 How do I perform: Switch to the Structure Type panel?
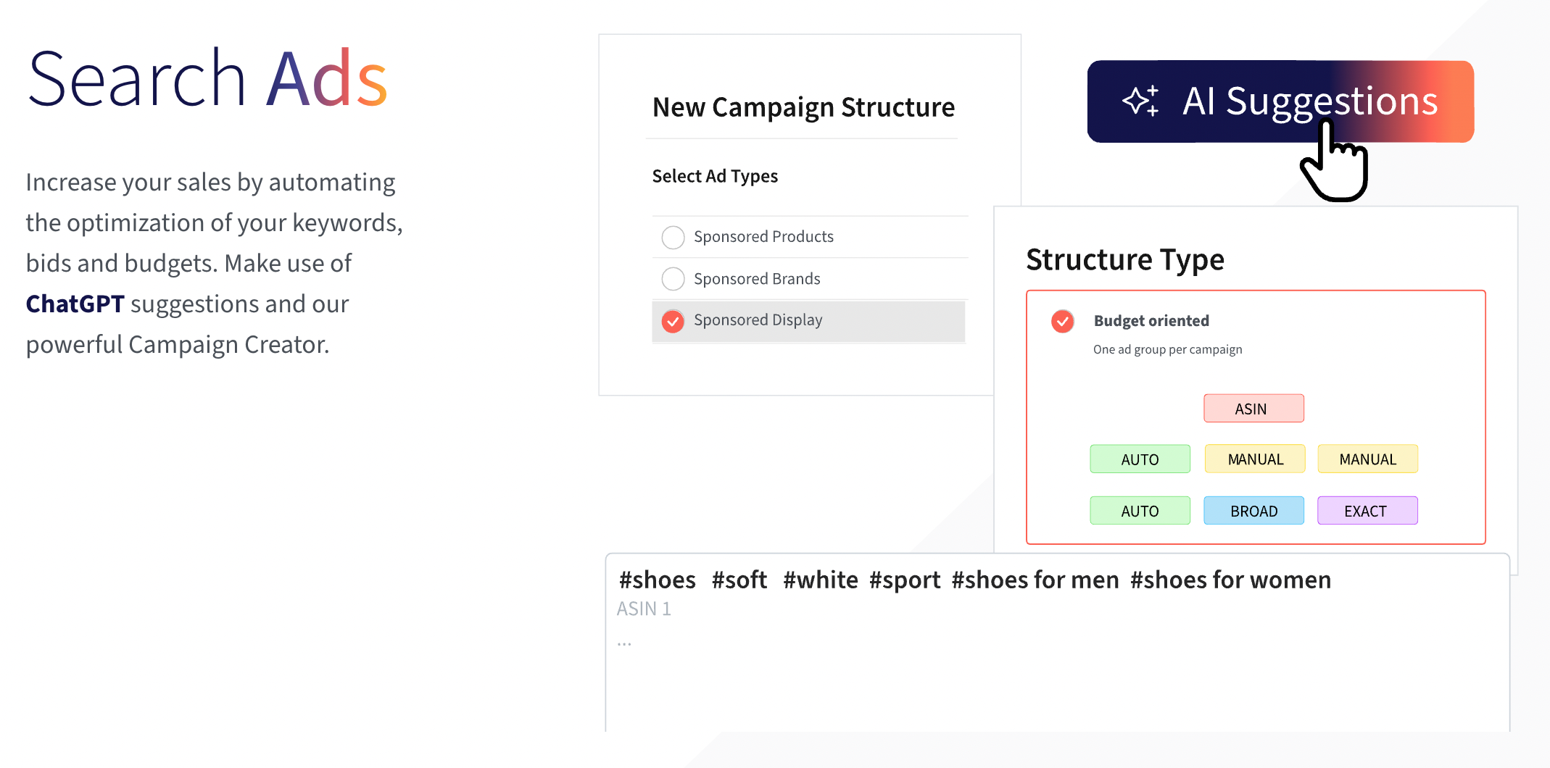(1124, 259)
